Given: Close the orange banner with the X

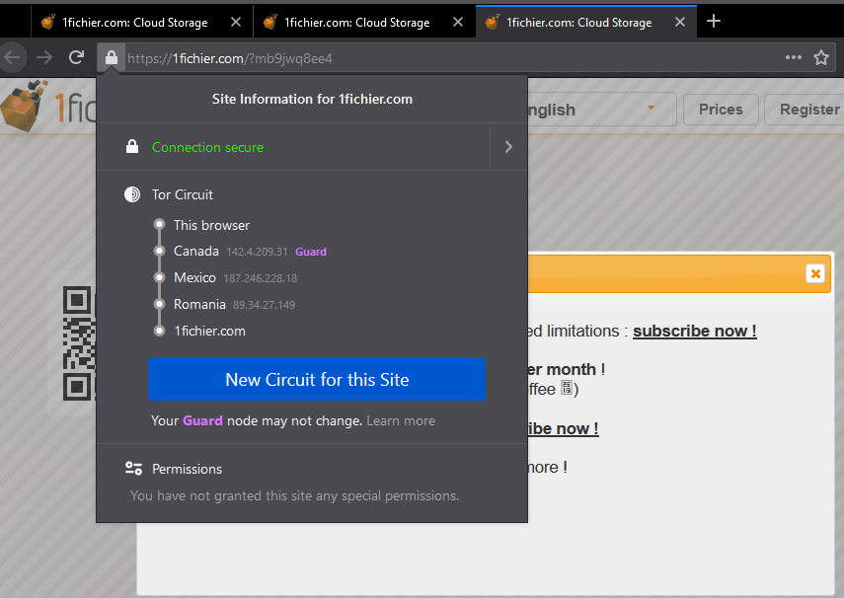Looking at the screenshot, I should [815, 274].
